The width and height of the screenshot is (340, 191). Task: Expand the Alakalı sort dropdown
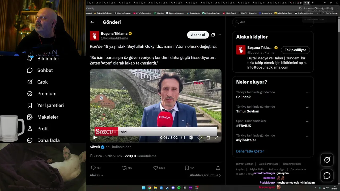[x=96, y=175]
